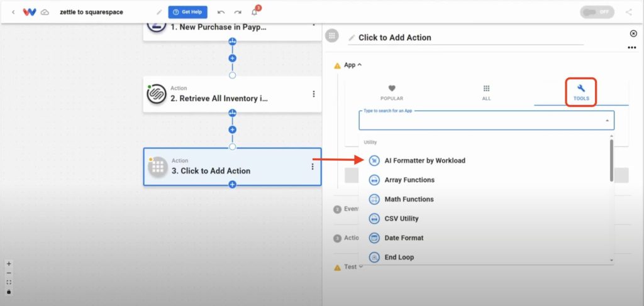The height and width of the screenshot is (306, 644).
Task: Rename the 'Click to Add Action' title
Action: [x=395, y=37]
